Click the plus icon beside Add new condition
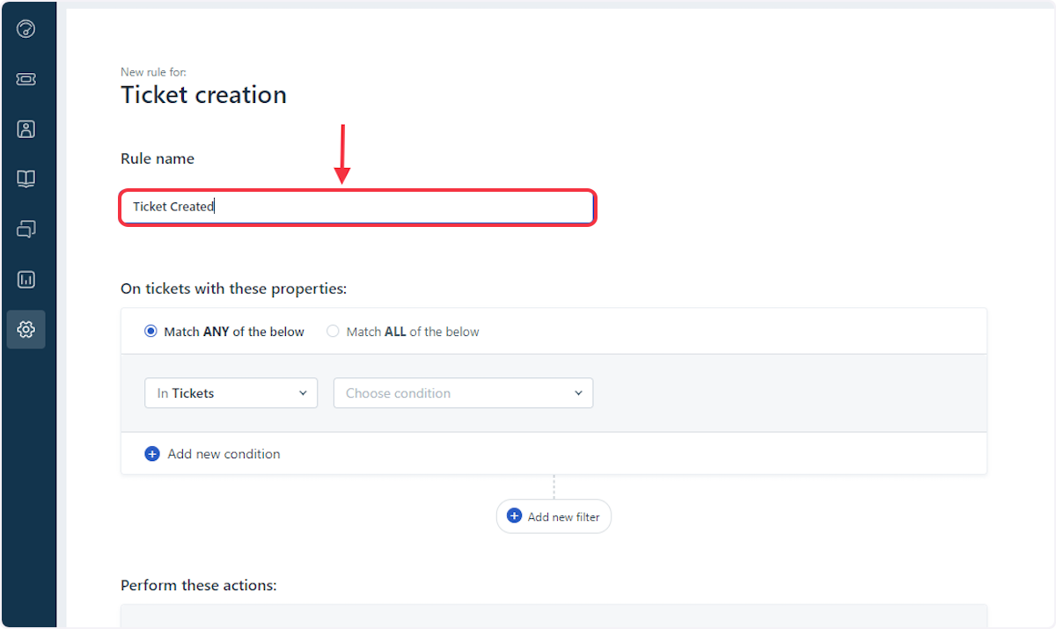Screen dimensions: 1056x629 [x=151, y=453]
